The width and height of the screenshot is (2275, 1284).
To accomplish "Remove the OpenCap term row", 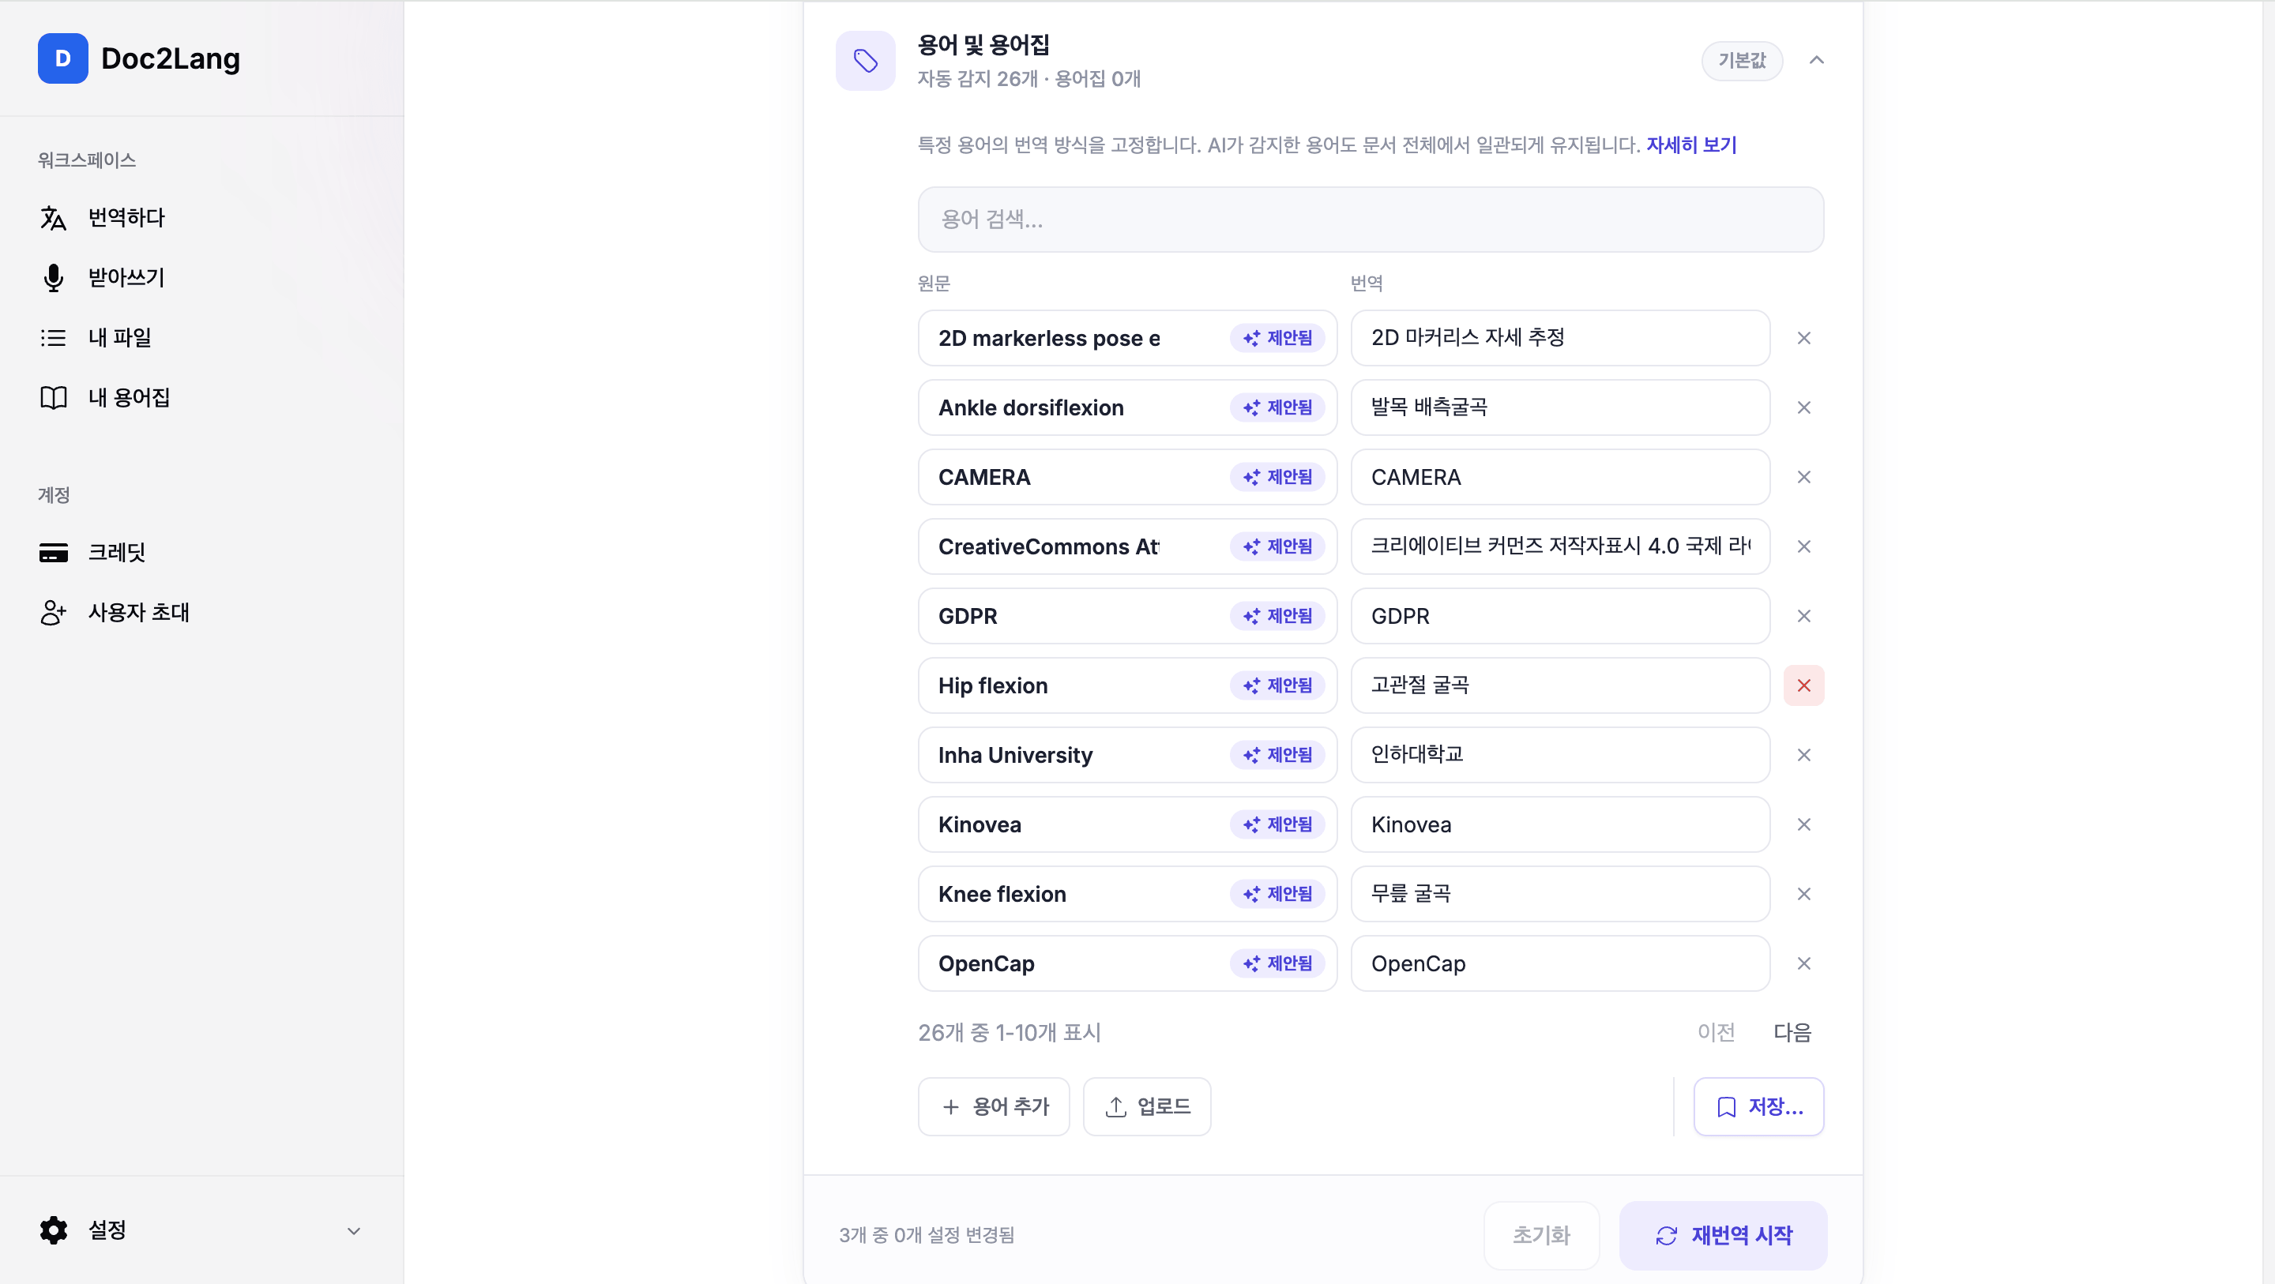I will tap(1804, 963).
